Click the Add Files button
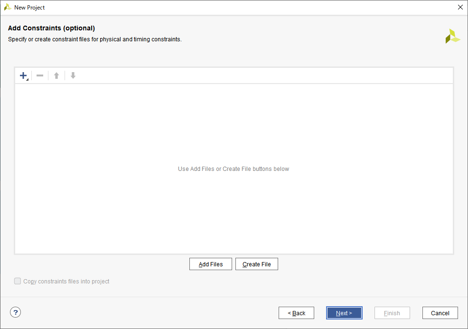 [211, 264]
